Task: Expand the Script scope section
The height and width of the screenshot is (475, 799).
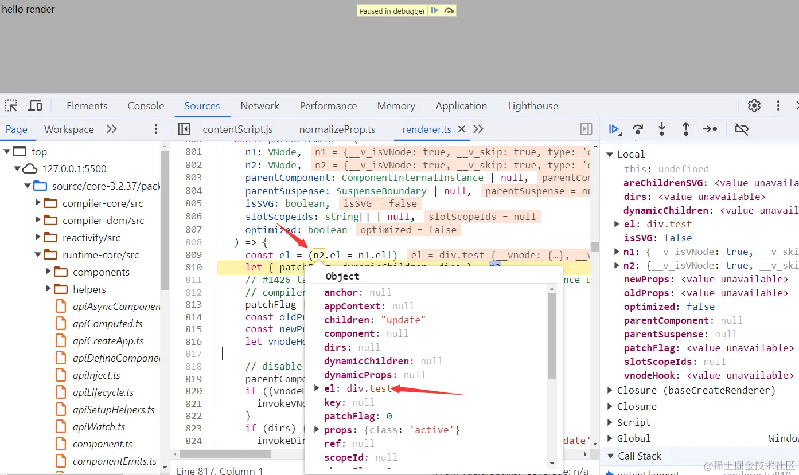Action: (610, 422)
